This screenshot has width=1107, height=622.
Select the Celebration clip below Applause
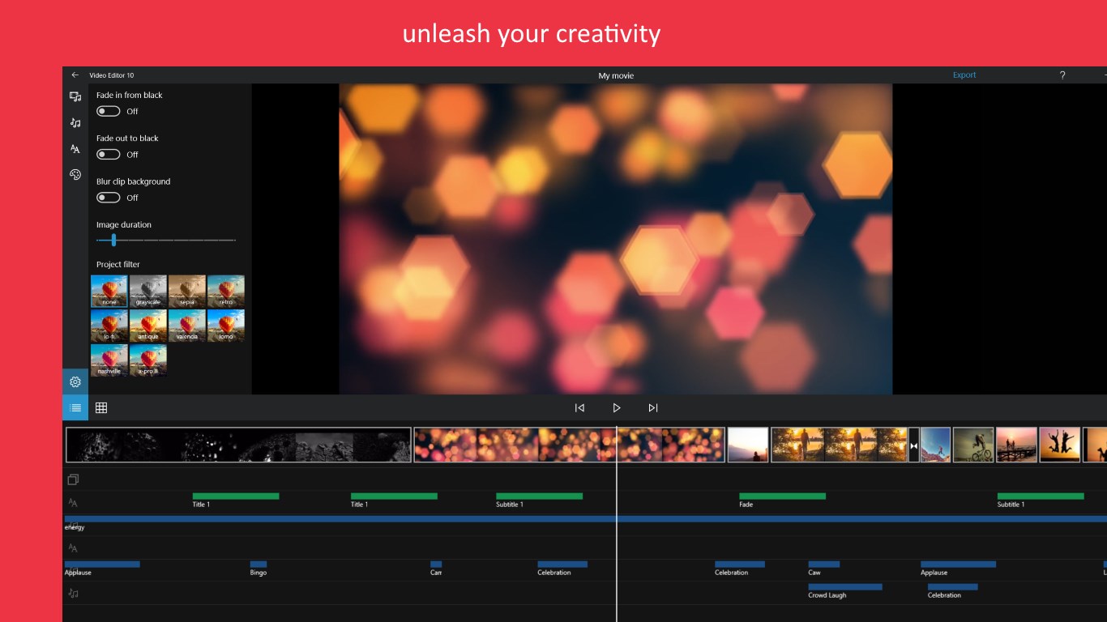point(953,587)
